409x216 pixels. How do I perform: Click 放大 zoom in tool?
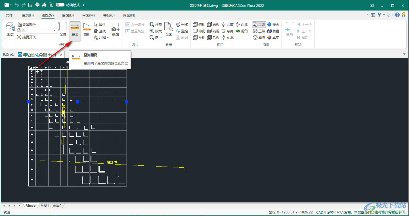tap(156, 31)
